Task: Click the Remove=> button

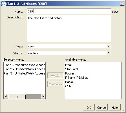Action: pyautogui.click(x=55, y=84)
